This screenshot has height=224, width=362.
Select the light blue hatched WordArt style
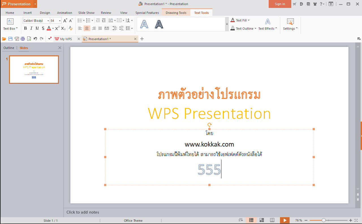click(144, 24)
